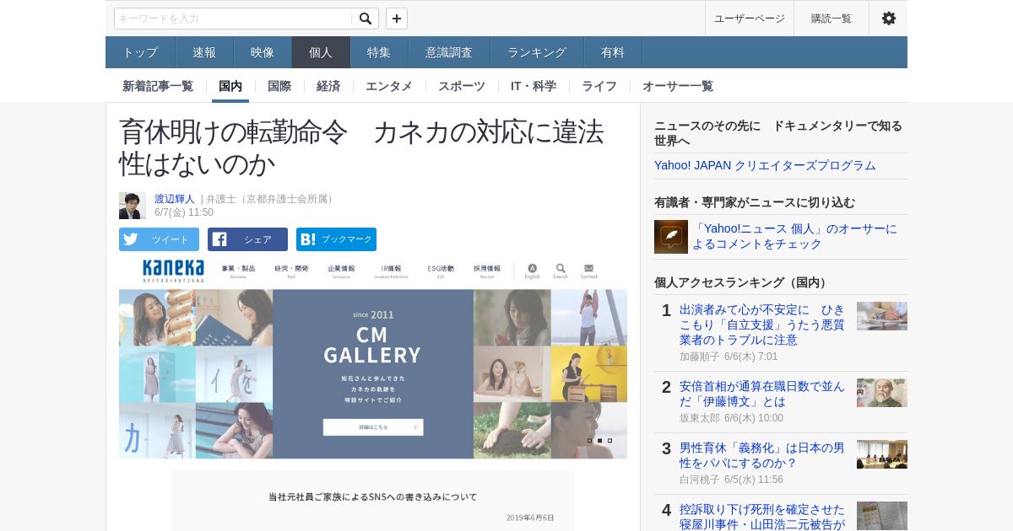Click the 6/7(金) 11:50 timestamp
The image size is (1013, 531).
click(x=184, y=212)
